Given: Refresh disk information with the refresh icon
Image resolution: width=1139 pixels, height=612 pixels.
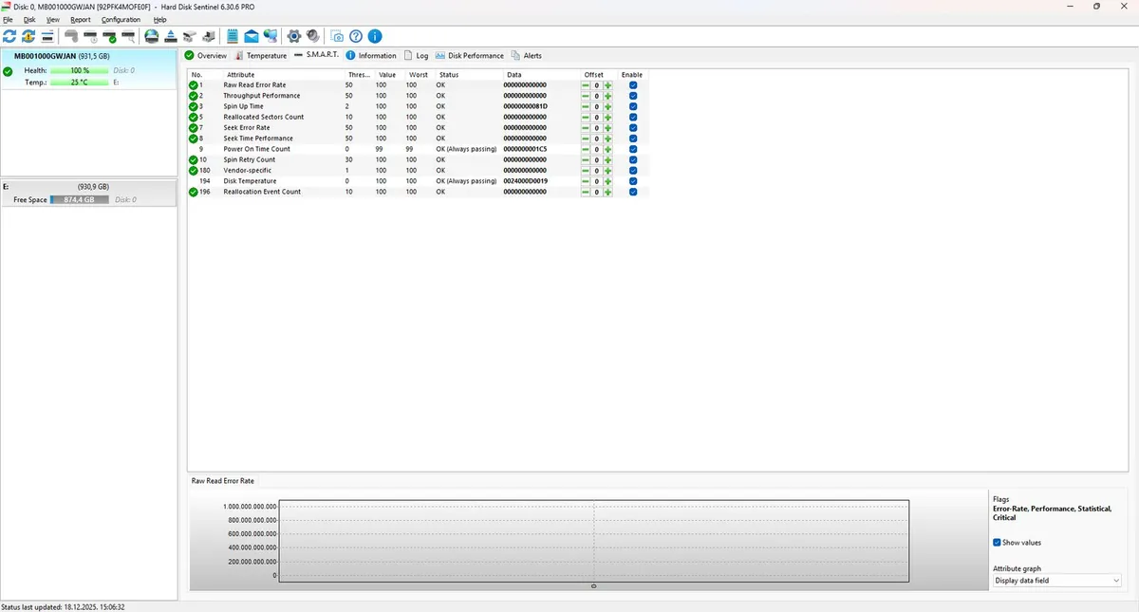Looking at the screenshot, I should pos(9,36).
